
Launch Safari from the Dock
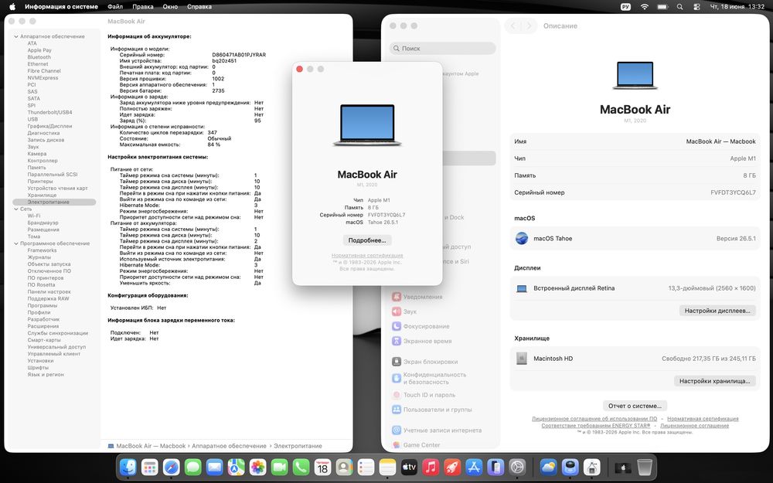pos(172,467)
